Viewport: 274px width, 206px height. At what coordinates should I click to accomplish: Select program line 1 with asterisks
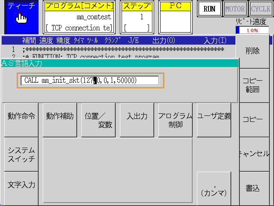(118, 50)
